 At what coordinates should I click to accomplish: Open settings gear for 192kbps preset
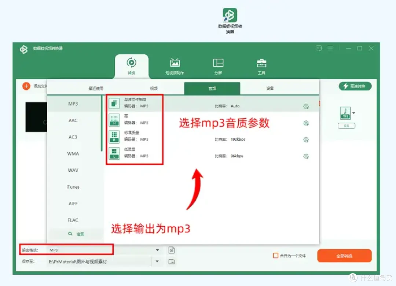[x=306, y=140]
